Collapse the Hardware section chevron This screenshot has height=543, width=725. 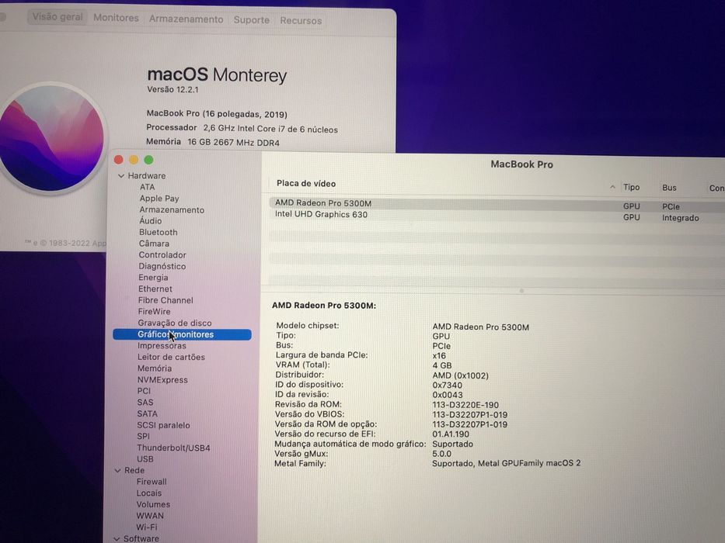coord(121,176)
